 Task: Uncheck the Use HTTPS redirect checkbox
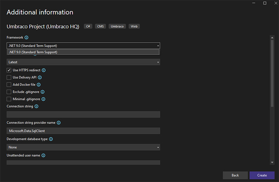point(9,70)
